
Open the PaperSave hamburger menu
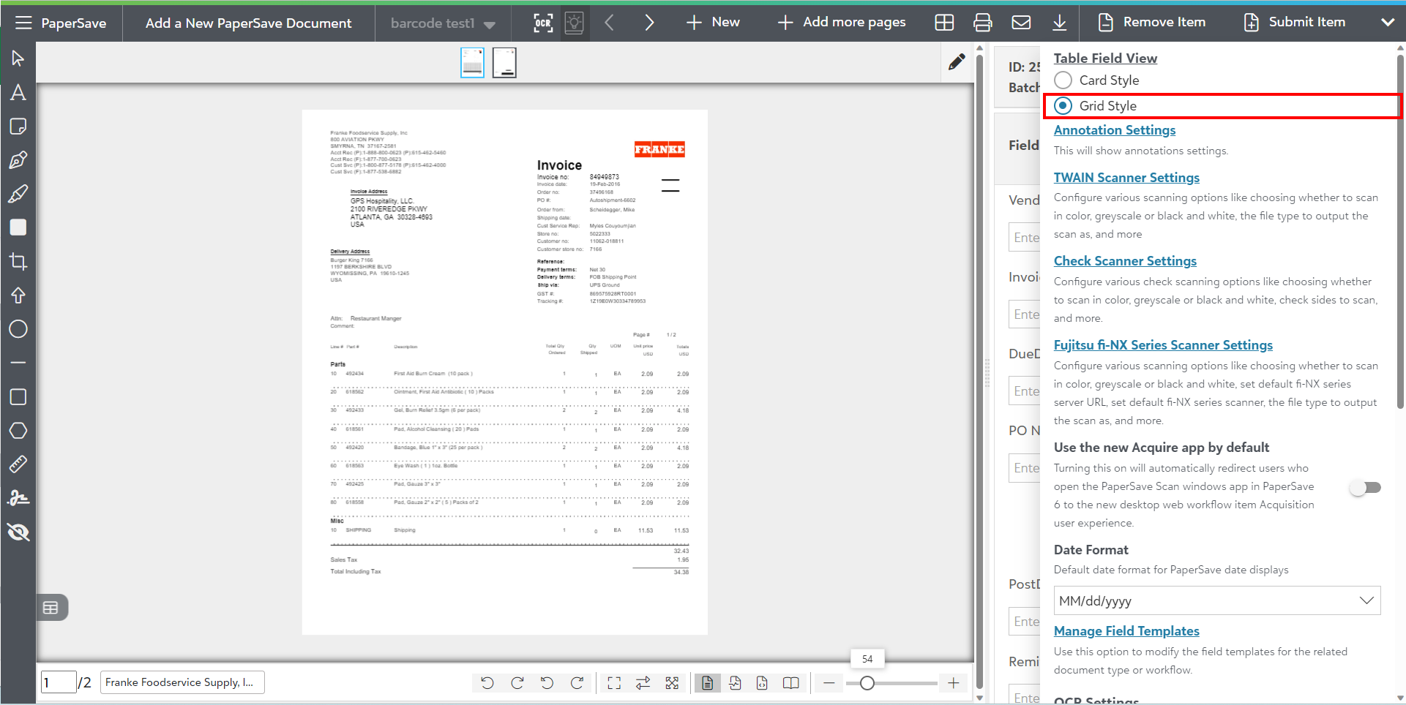coord(23,23)
